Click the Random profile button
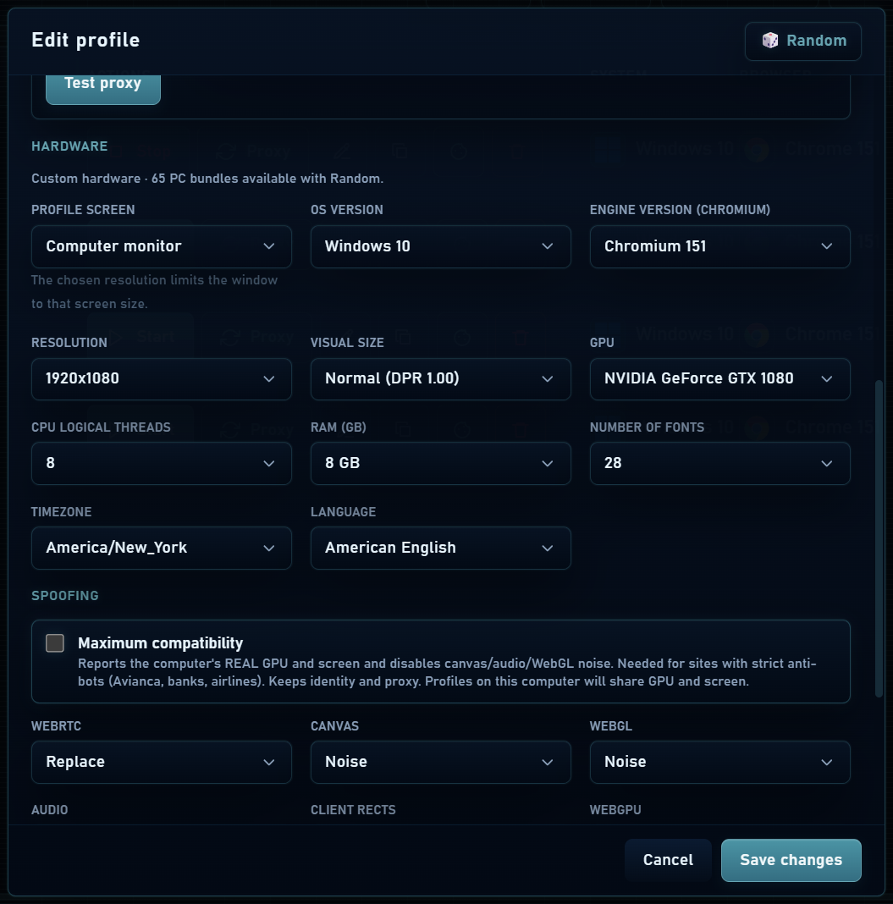 [x=802, y=41]
